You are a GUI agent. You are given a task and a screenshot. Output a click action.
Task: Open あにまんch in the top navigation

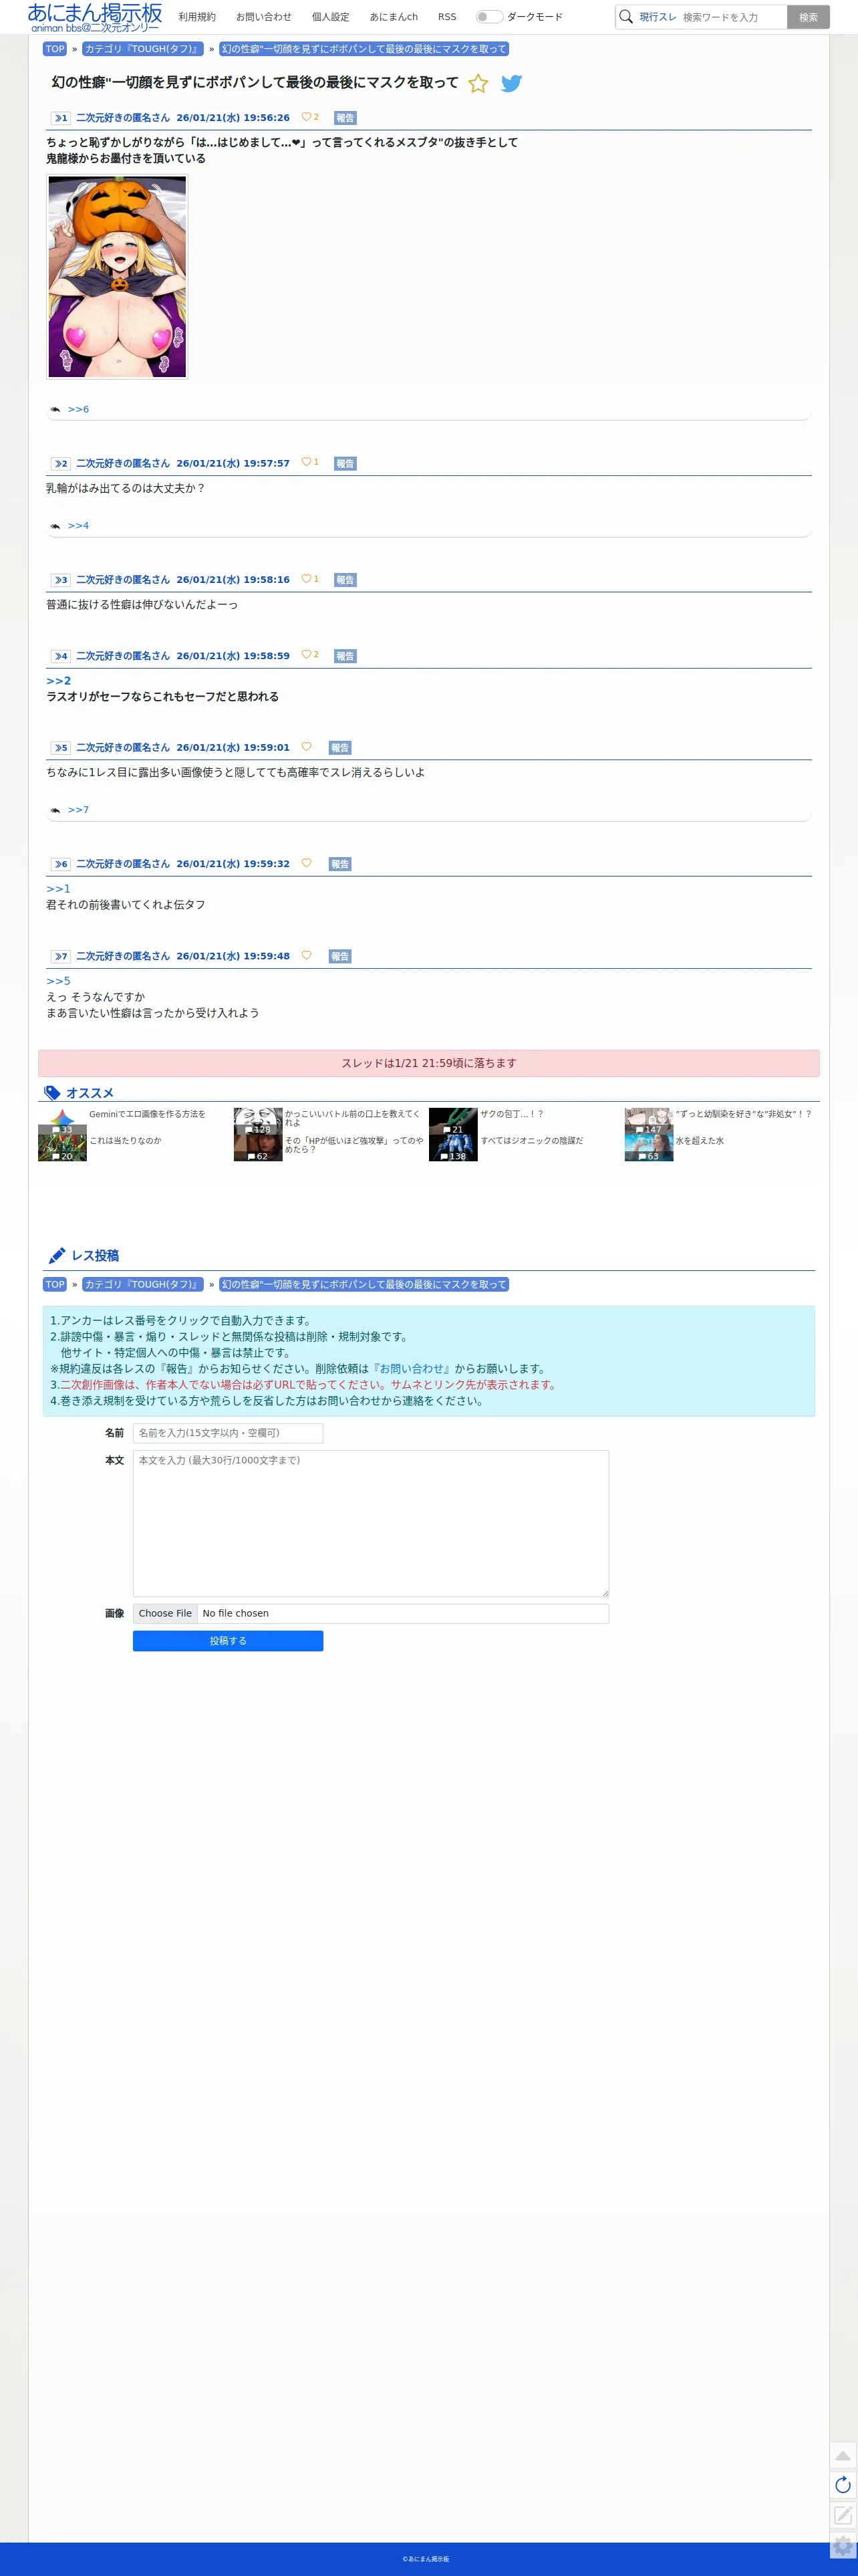[394, 17]
